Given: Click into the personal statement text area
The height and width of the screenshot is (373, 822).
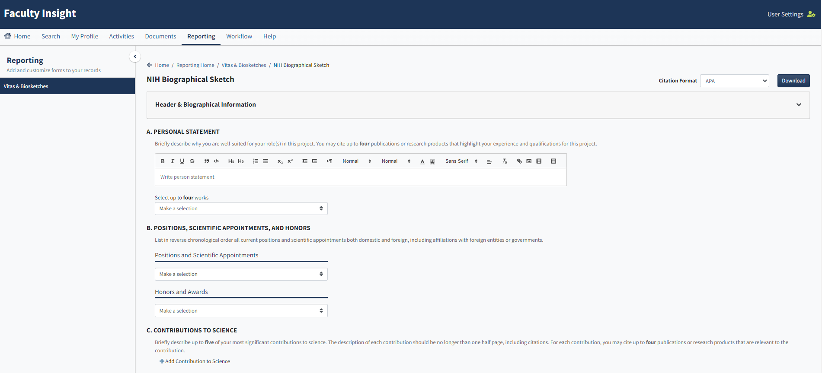Looking at the screenshot, I should point(361,177).
